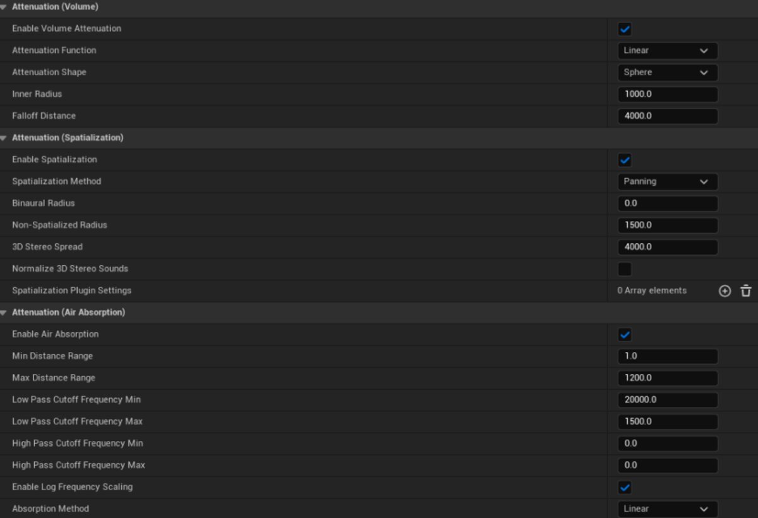Image resolution: width=758 pixels, height=518 pixels.
Task: Select the Absorption Method property label
Action: pos(51,509)
